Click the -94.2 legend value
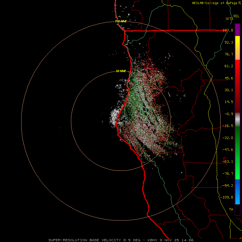This screenshot has height=242, width=242. pyautogui.click(x=228, y=186)
